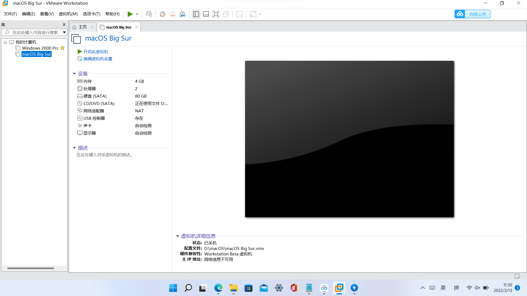Select the 网络适配器 NAT device entry
Image resolution: width=527 pixels, height=296 pixels.
tap(93, 111)
